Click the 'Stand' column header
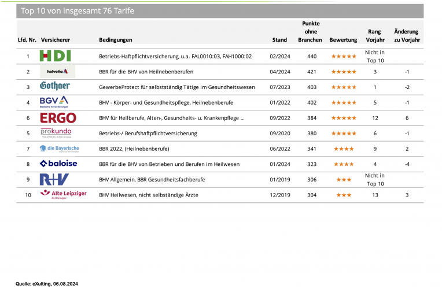 279,40
